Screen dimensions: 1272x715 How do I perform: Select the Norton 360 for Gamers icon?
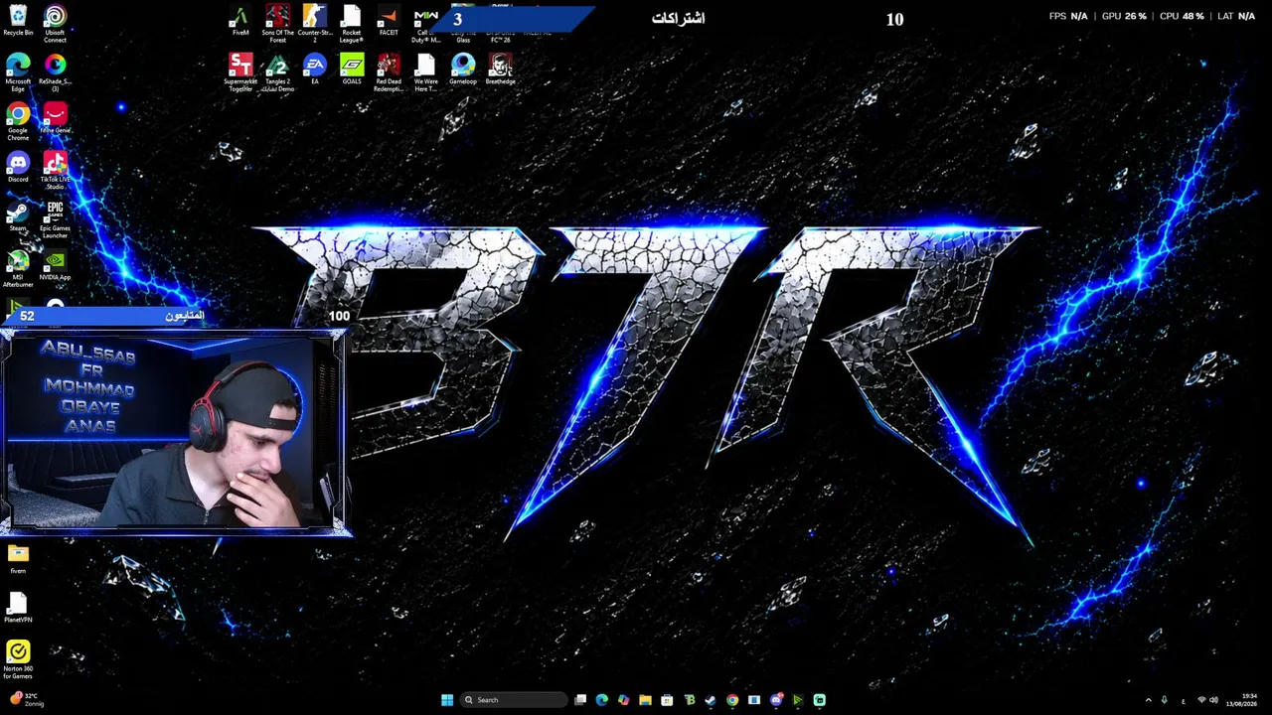[18, 659]
